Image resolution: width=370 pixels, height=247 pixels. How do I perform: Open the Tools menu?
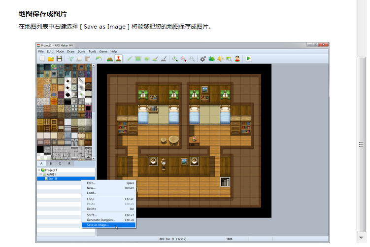pos(92,51)
